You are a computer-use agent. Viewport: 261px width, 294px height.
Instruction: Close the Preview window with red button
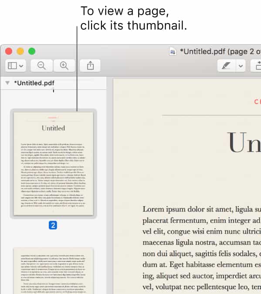pos(9,51)
